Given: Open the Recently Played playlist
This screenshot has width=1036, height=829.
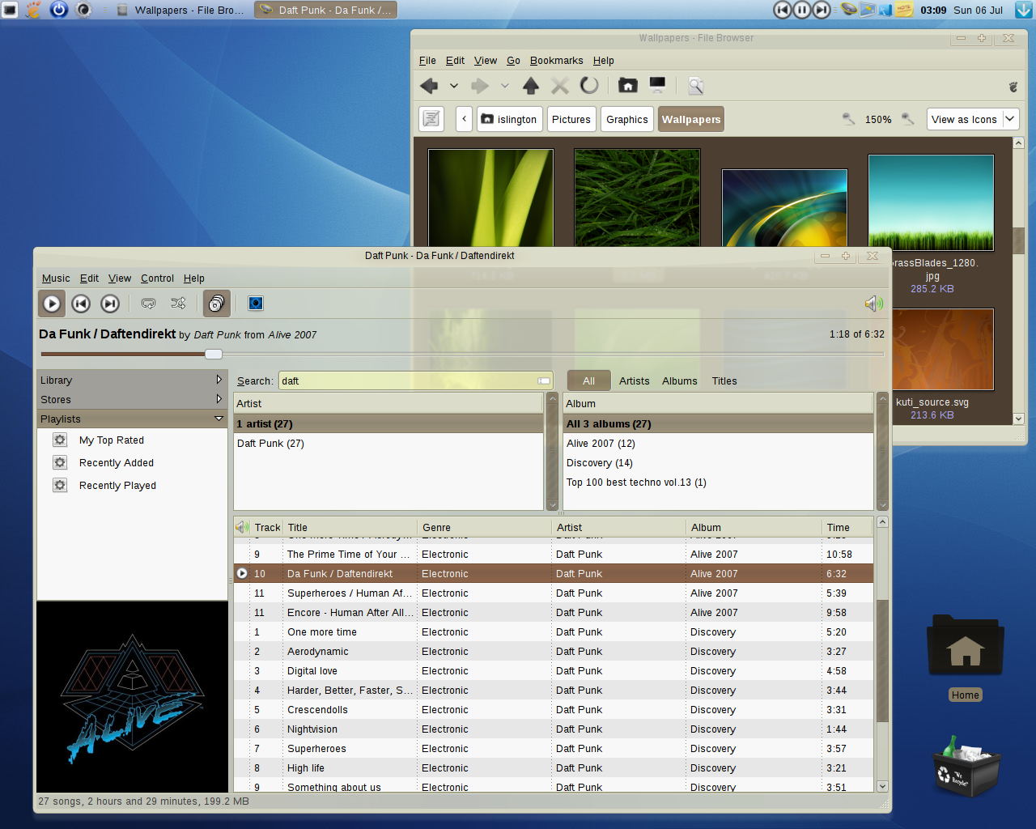Looking at the screenshot, I should tap(118, 486).
